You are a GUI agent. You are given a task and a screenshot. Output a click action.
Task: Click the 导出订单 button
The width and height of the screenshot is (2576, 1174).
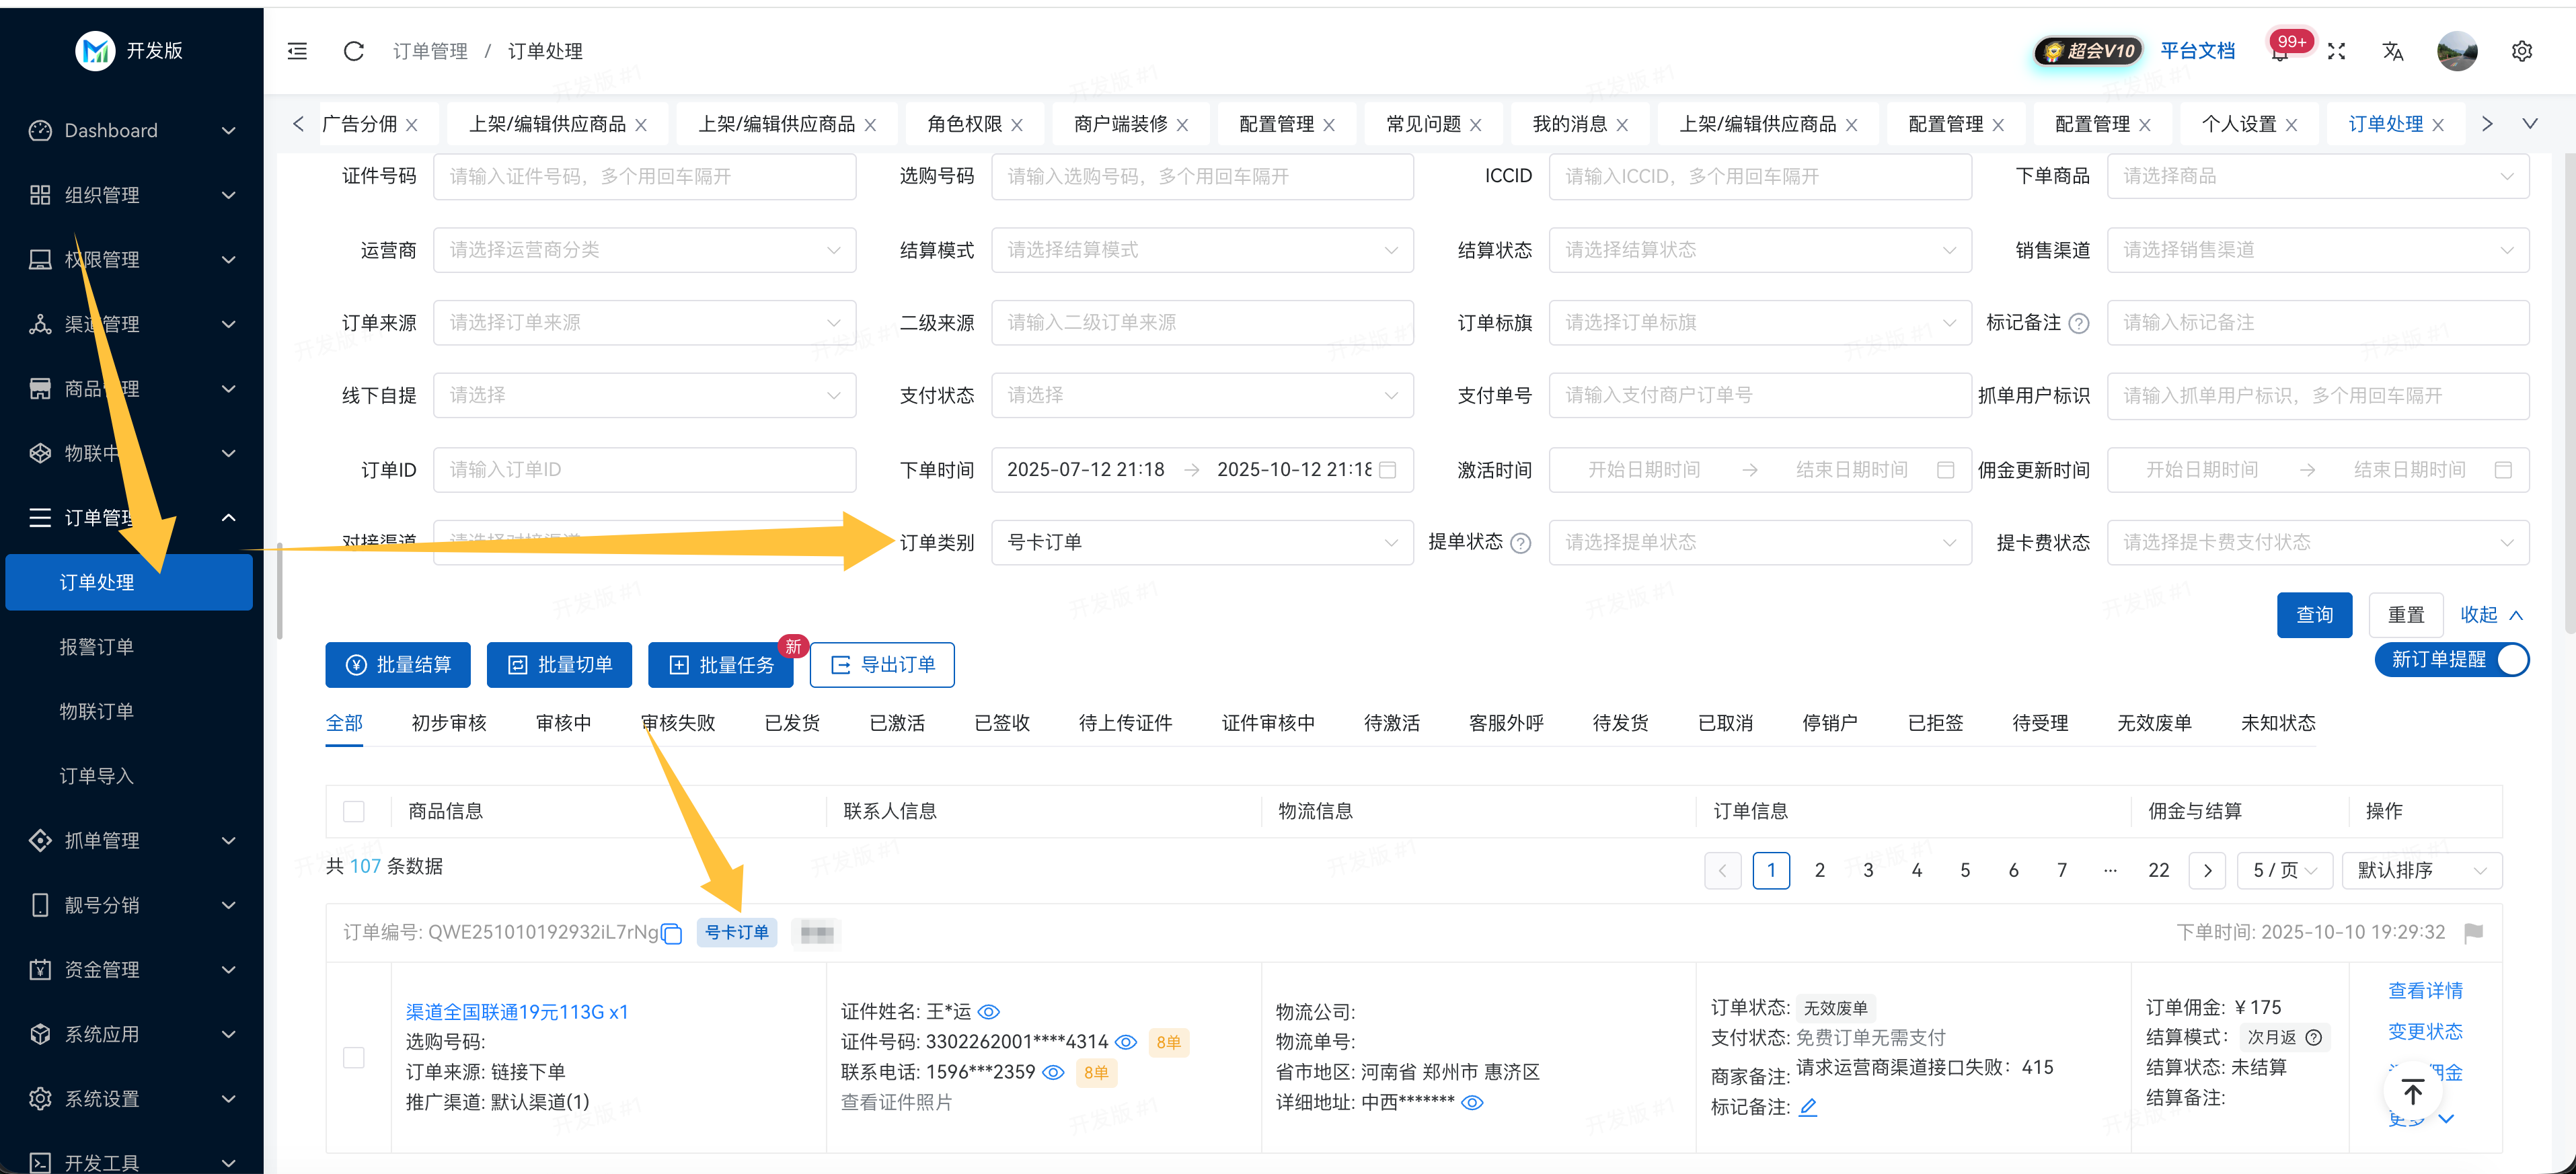pos(881,665)
